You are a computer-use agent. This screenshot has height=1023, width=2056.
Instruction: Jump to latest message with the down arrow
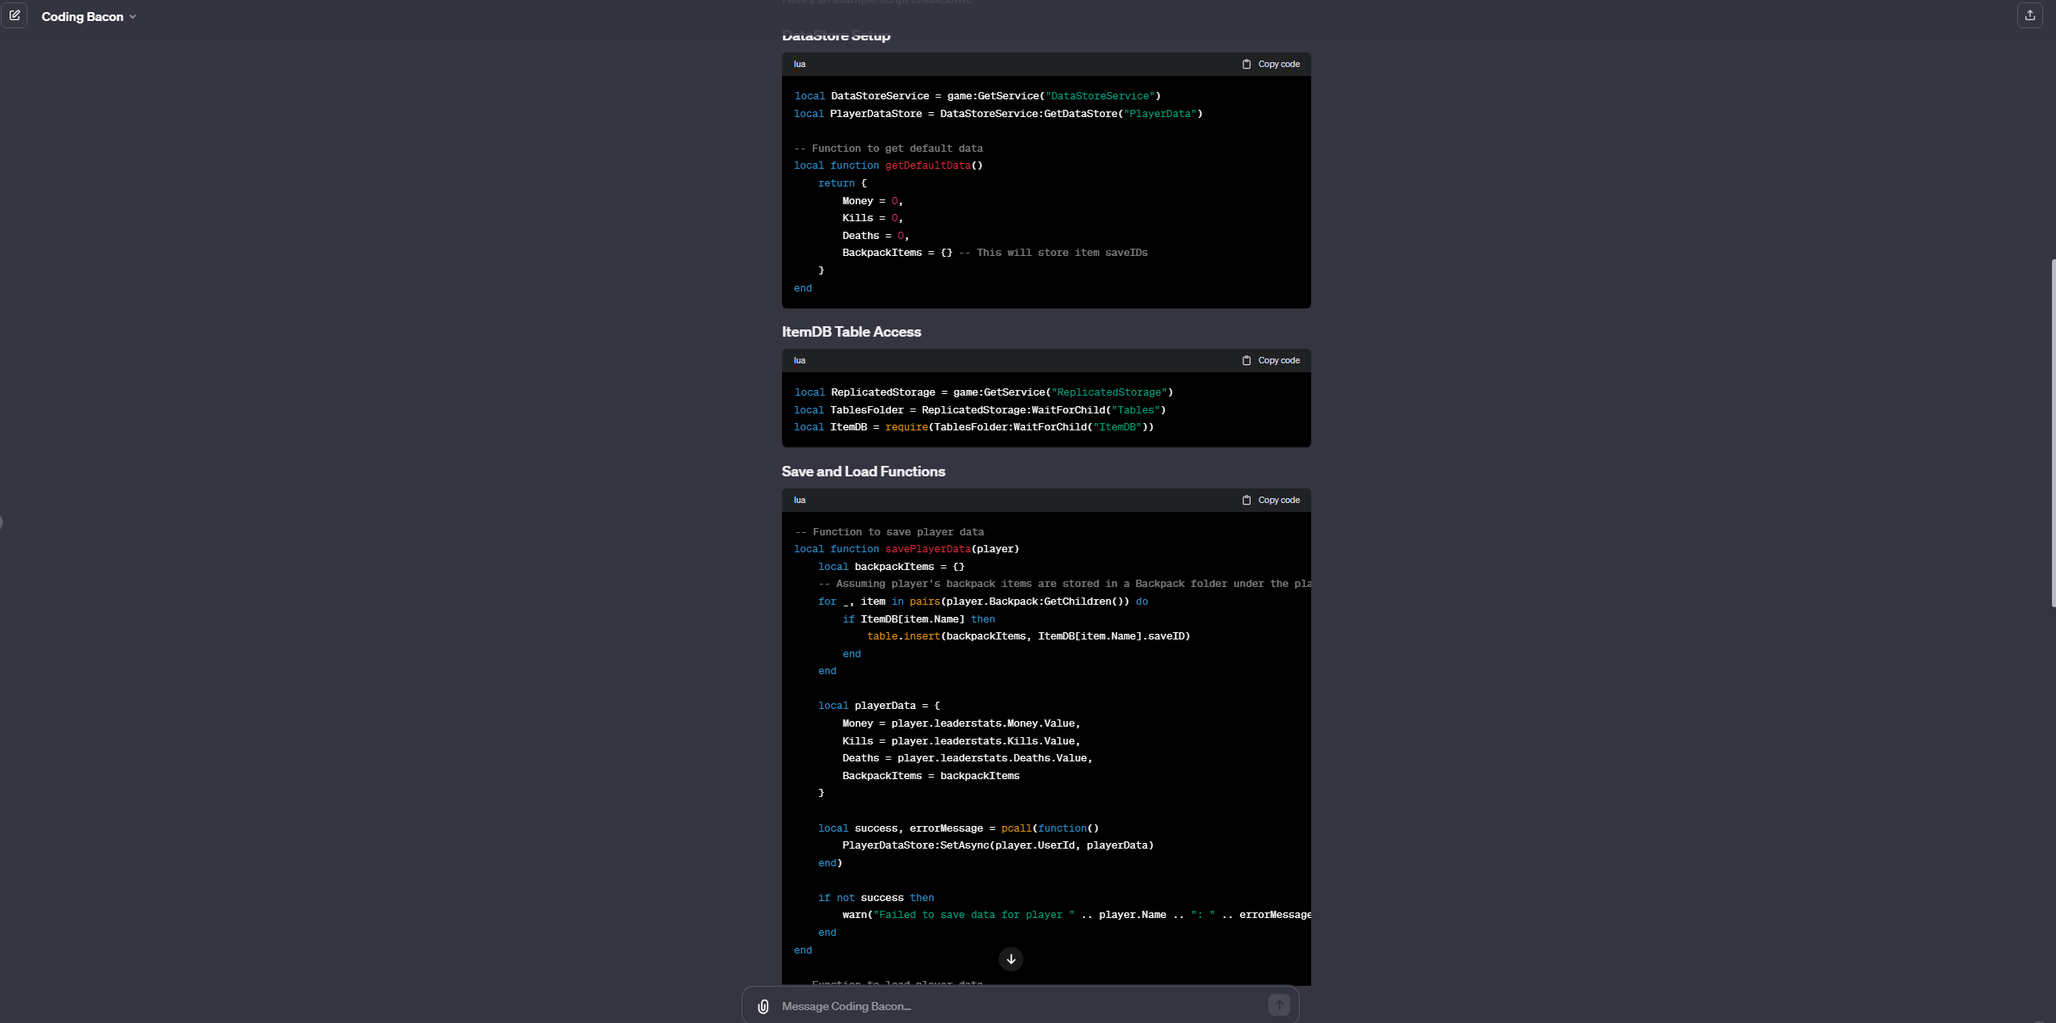tap(1010, 959)
